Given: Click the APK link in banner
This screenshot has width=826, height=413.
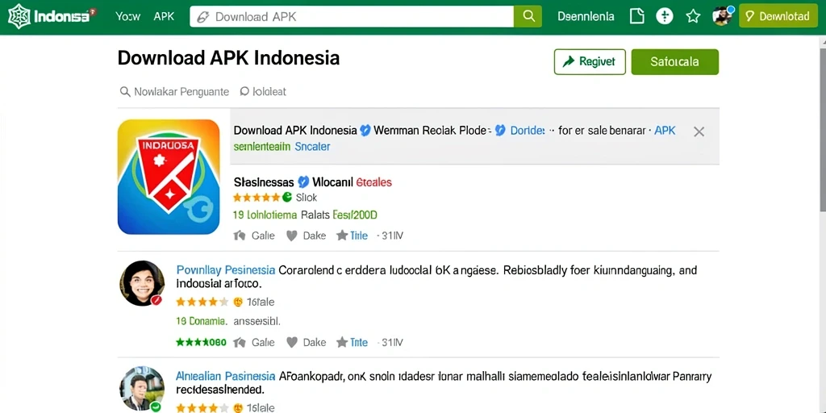Looking at the screenshot, I should 665,130.
